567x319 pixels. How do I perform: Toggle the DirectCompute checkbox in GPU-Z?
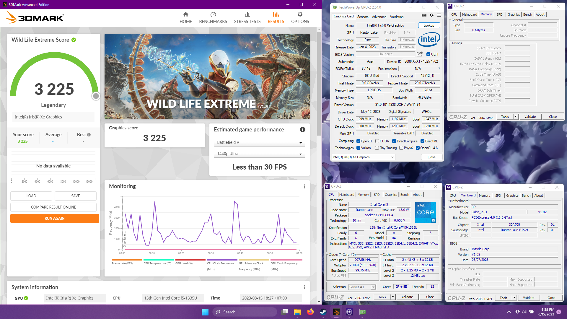(x=394, y=141)
